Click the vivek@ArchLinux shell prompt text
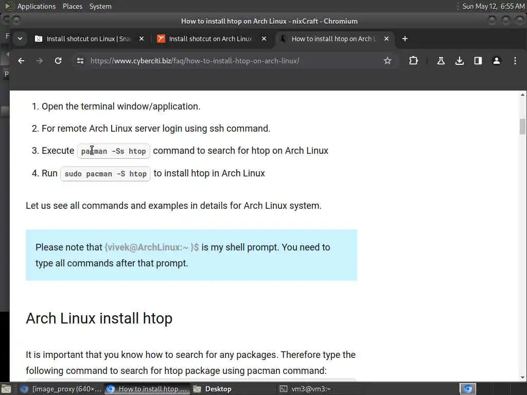 coord(152,247)
